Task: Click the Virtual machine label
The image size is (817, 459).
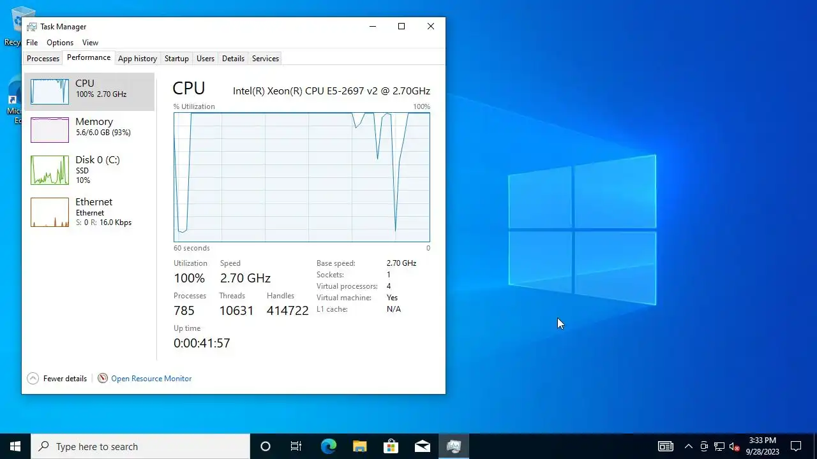Action: click(x=344, y=298)
